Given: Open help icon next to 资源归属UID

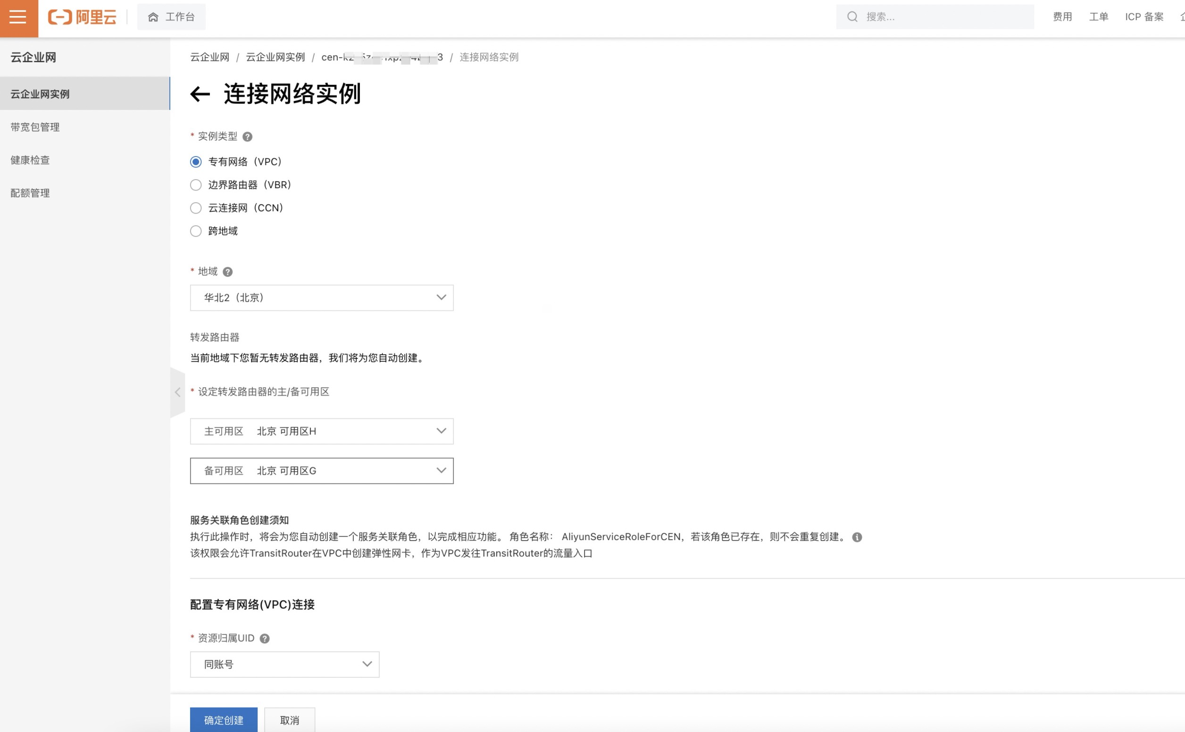Looking at the screenshot, I should click(265, 639).
